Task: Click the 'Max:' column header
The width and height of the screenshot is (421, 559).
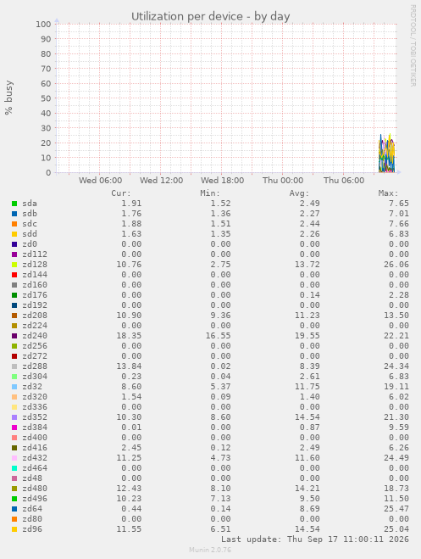Action: [x=388, y=193]
